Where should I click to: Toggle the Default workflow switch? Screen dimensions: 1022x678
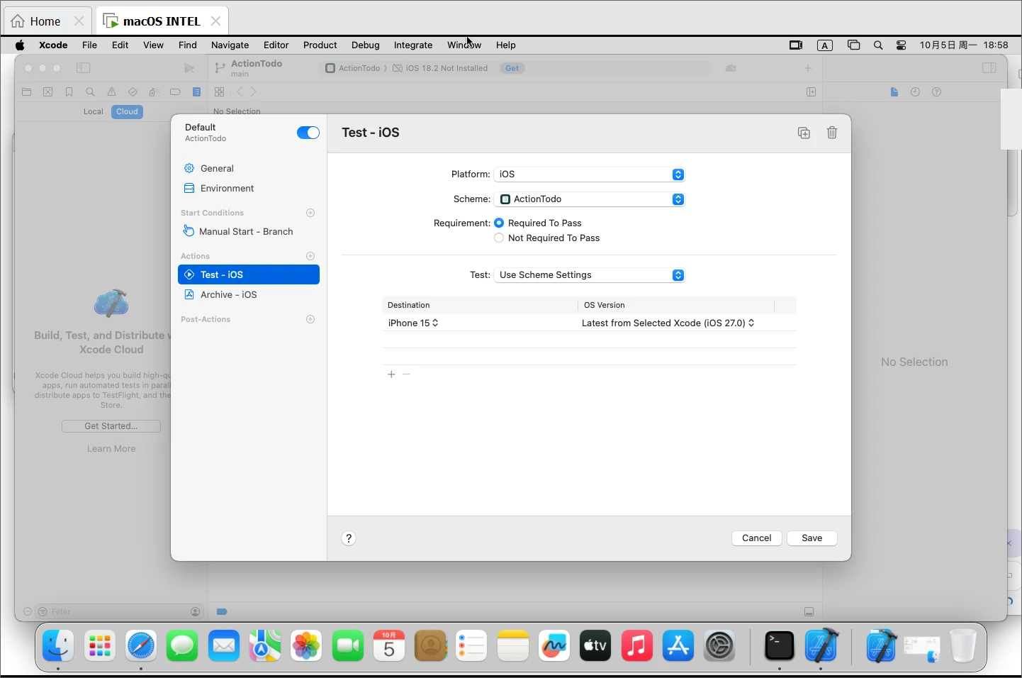pos(308,133)
